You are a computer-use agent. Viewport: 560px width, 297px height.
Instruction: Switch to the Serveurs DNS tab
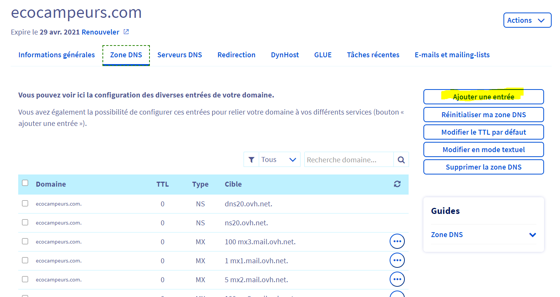pos(179,55)
